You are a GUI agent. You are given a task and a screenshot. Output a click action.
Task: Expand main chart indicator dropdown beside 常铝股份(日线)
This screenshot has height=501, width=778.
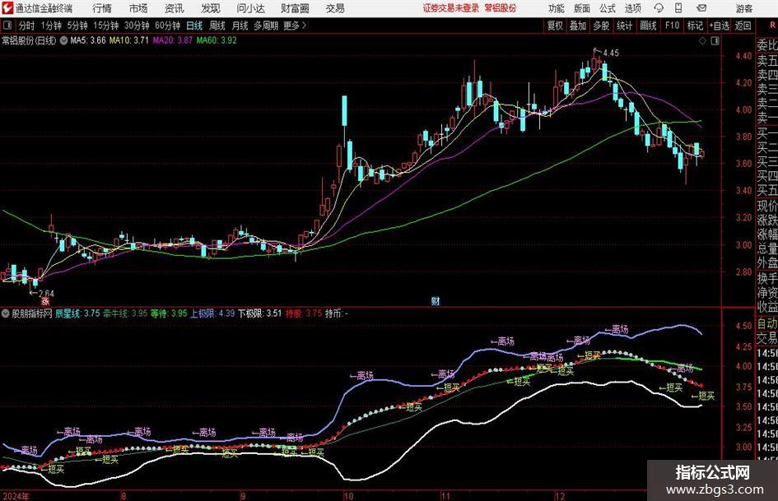point(63,40)
